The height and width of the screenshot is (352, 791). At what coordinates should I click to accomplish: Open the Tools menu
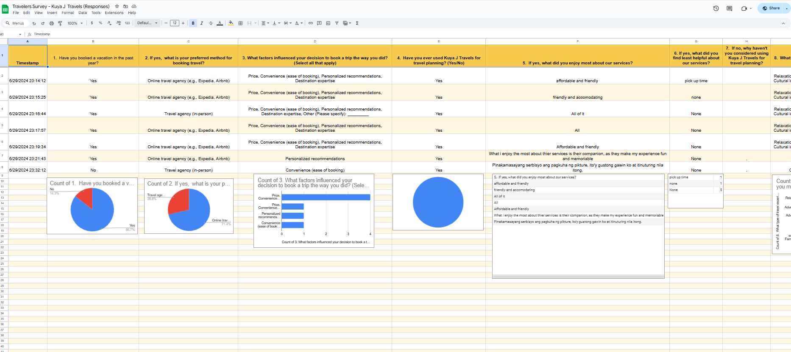pos(96,13)
